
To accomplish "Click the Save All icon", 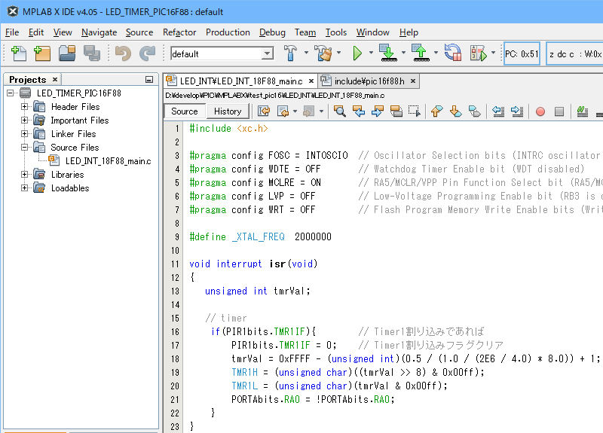I will [x=91, y=53].
